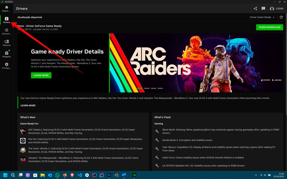This screenshot has width=287, height=179.
Task: Show hidden system tray icons chevron
Action: [x=256, y=175]
